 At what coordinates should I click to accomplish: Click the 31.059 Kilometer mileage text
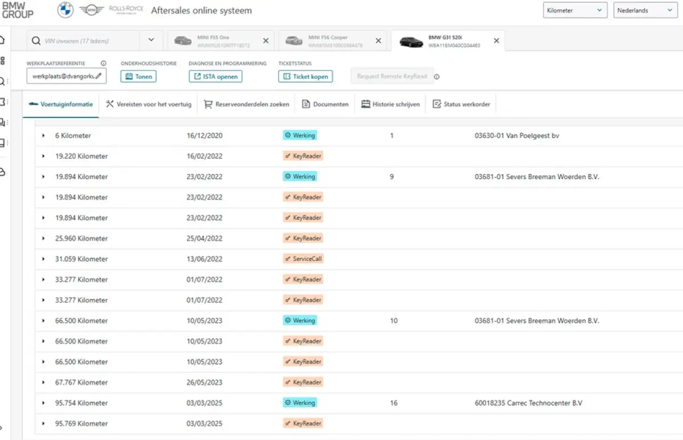(x=81, y=259)
